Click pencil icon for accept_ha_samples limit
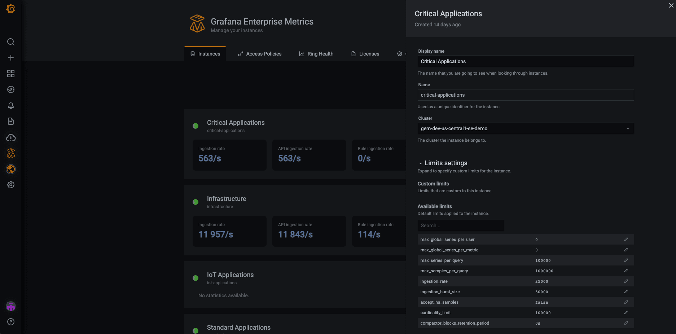The image size is (676, 334). (x=626, y=302)
